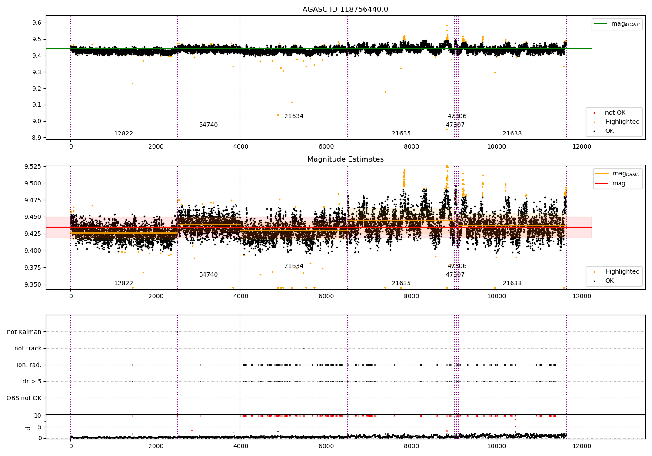Click obsid label 54740 in the Magnitude Estimates plot

click(209, 275)
